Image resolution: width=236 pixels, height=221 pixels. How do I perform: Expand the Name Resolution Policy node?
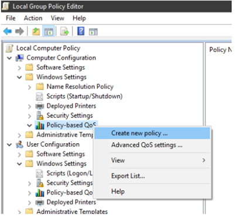click(29, 87)
